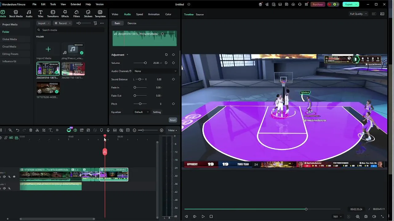Toggle the Sound Balance keyframe diamond

click(x=173, y=79)
